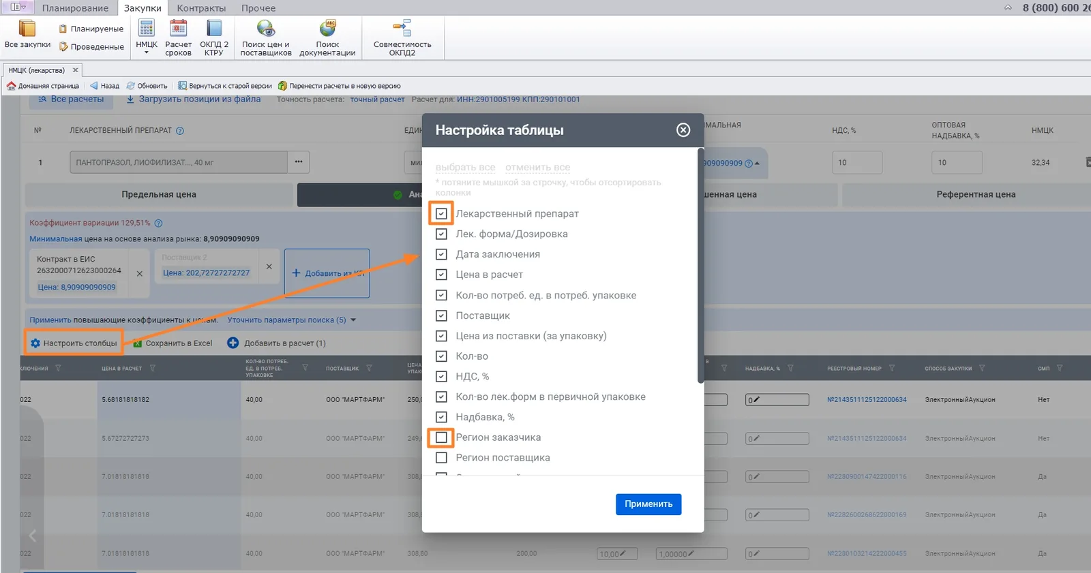Click выбрать все link
The width and height of the screenshot is (1091, 573).
(x=465, y=167)
